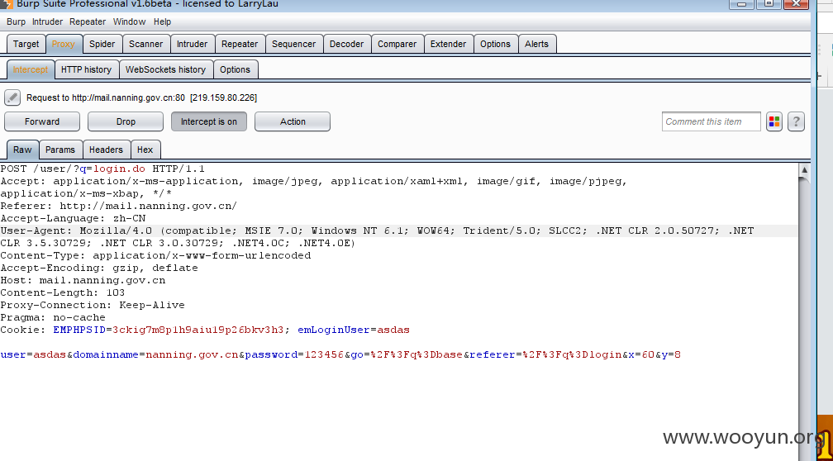Open the highlight color picker icon

tap(774, 121)
